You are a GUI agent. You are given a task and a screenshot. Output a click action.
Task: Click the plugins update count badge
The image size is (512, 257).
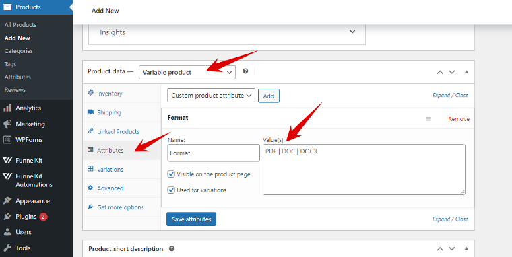click(43, 217)
